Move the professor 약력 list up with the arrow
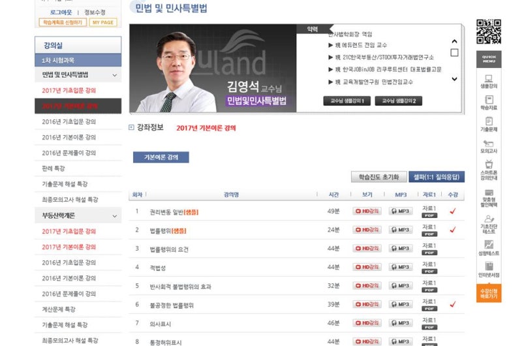522x346 pixels. pos(454,41)
